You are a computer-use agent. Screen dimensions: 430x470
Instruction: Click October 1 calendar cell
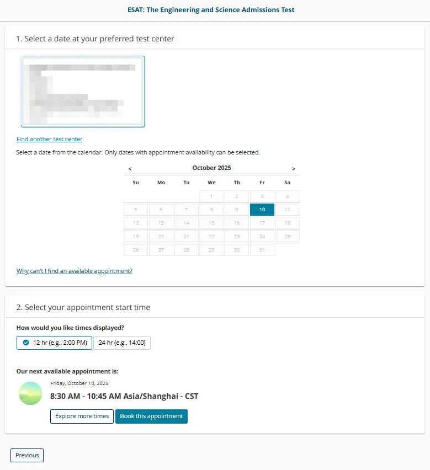tap(211, 196)
